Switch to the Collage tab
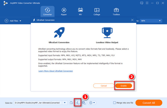167x108 pixels. 97,11
